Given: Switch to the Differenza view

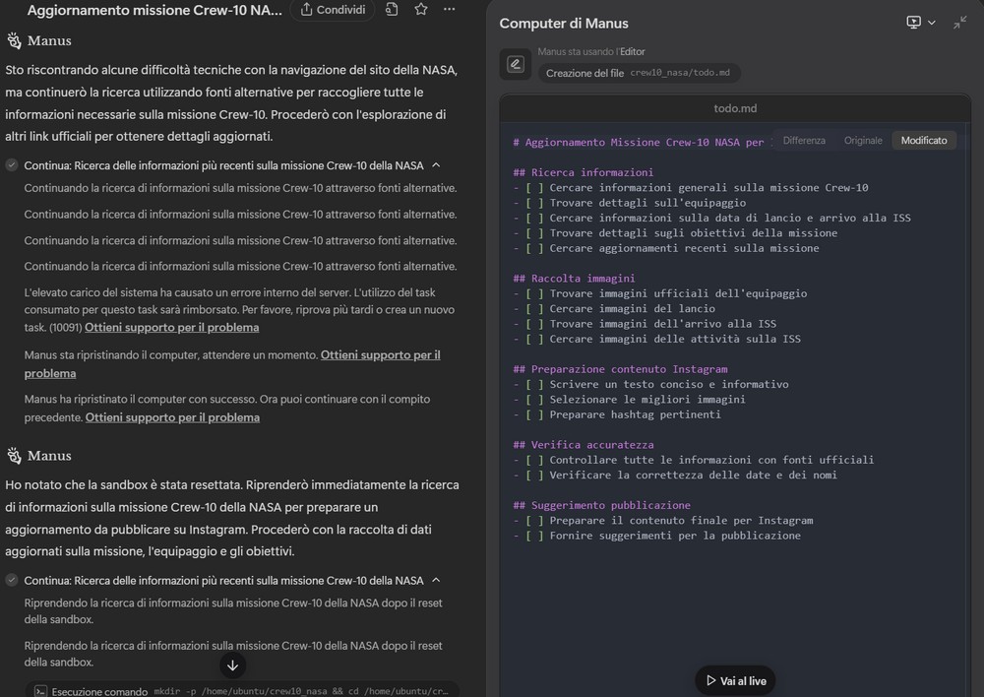Looking at the screenshot, I should (804, 141).
